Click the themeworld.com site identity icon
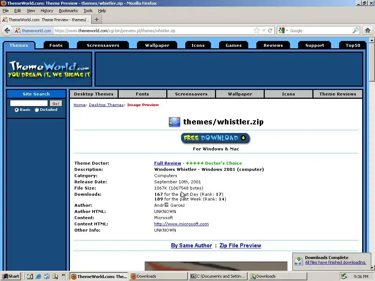Image resolution: width=375 pixels, height=281 pixels. click(x=33, y=31)
